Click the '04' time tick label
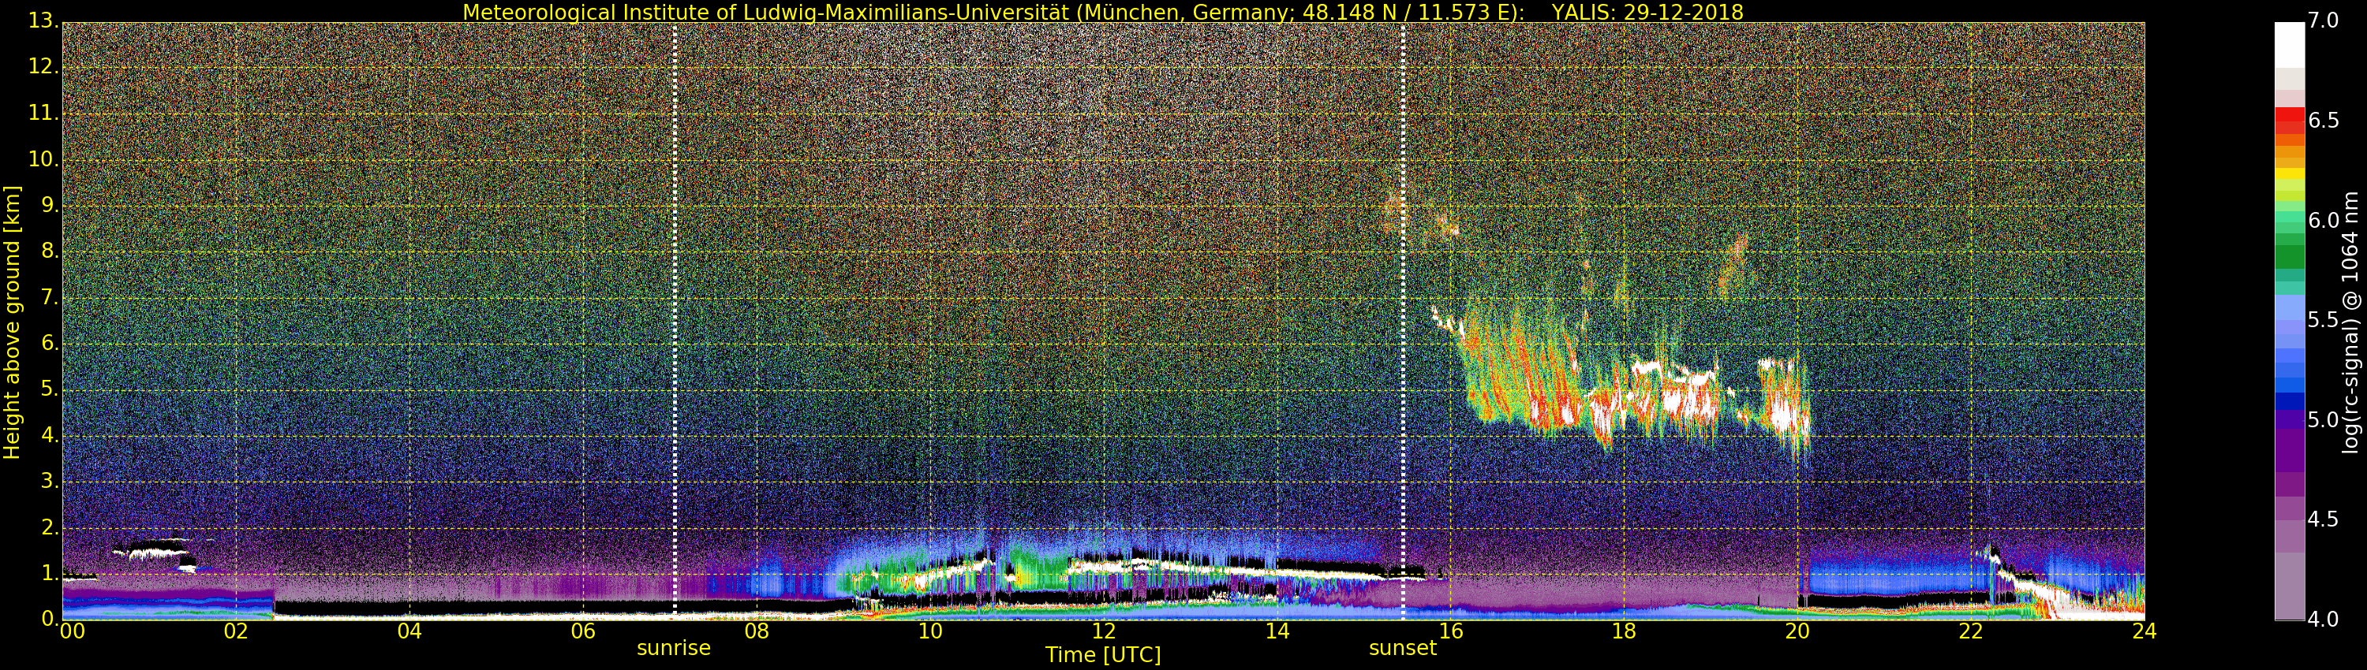This screenshot has width=2367, height=670. 409,631
